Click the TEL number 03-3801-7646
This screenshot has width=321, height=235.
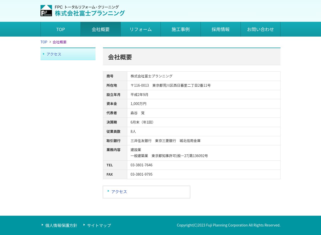pyautogui.click(x=141, y=165)
